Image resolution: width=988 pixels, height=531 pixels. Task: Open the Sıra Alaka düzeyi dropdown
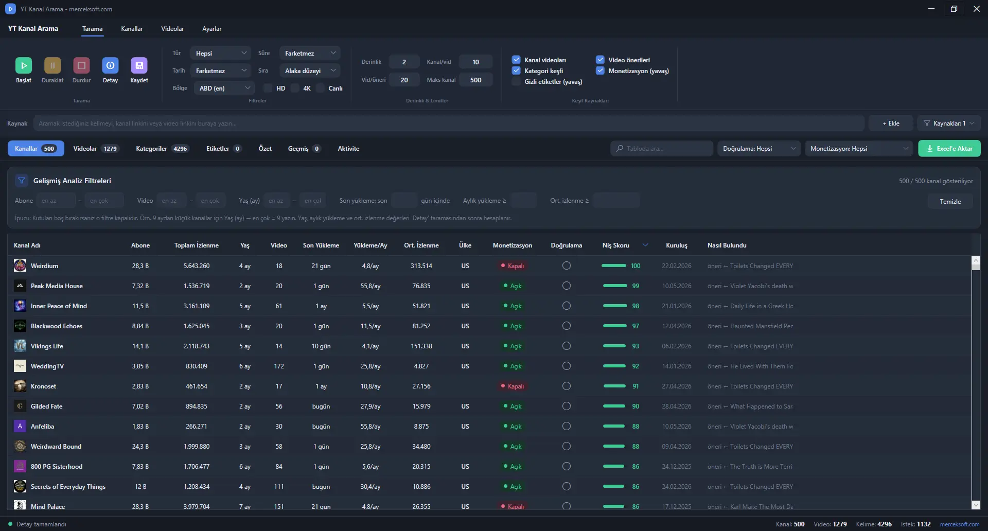pos(310,70)
